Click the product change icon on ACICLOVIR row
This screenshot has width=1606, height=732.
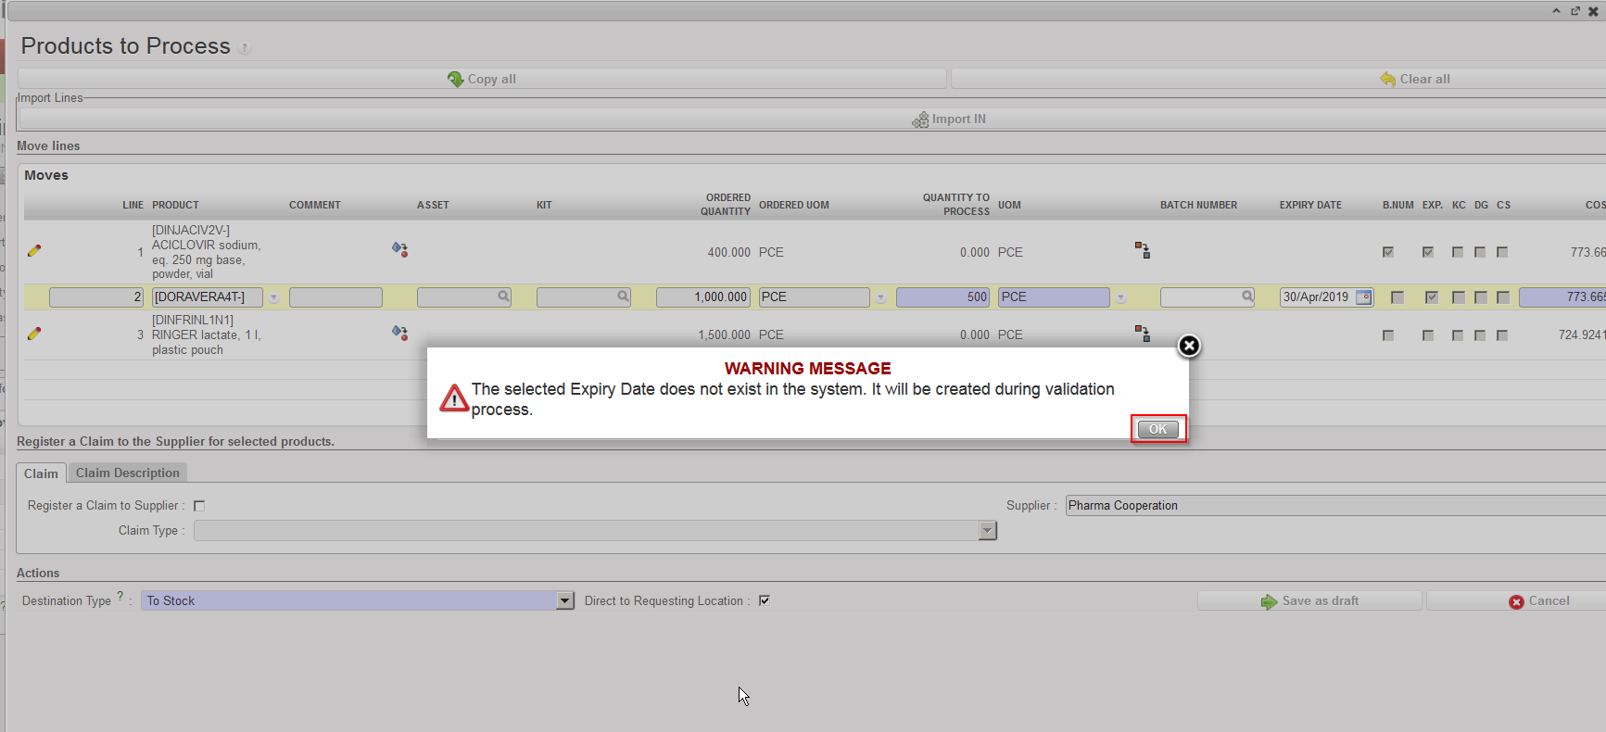pyautogui.click(x=399, y=249)
